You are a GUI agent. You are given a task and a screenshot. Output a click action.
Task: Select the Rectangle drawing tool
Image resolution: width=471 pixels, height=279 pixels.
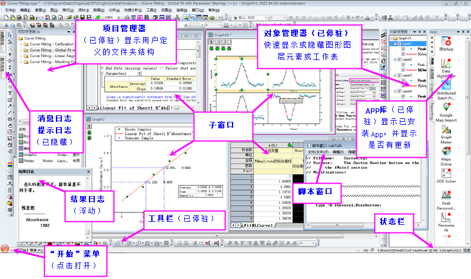[10, 119]
